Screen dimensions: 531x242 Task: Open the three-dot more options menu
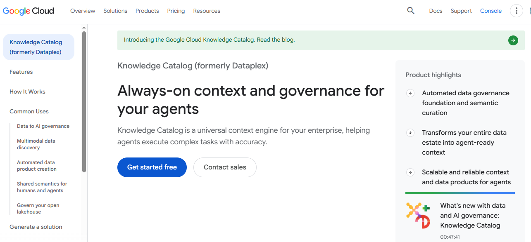pos(517,11)
